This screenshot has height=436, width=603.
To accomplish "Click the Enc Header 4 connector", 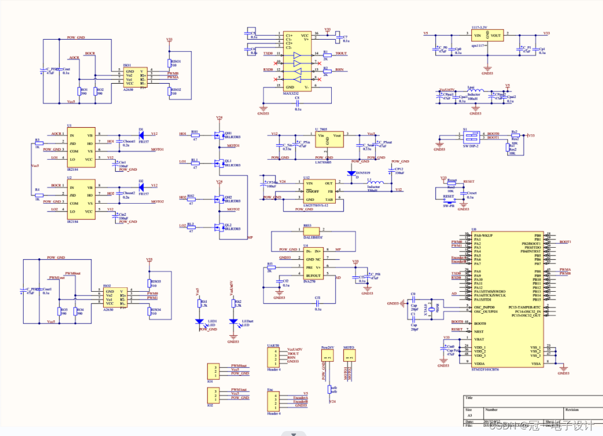I will [273, 401].
